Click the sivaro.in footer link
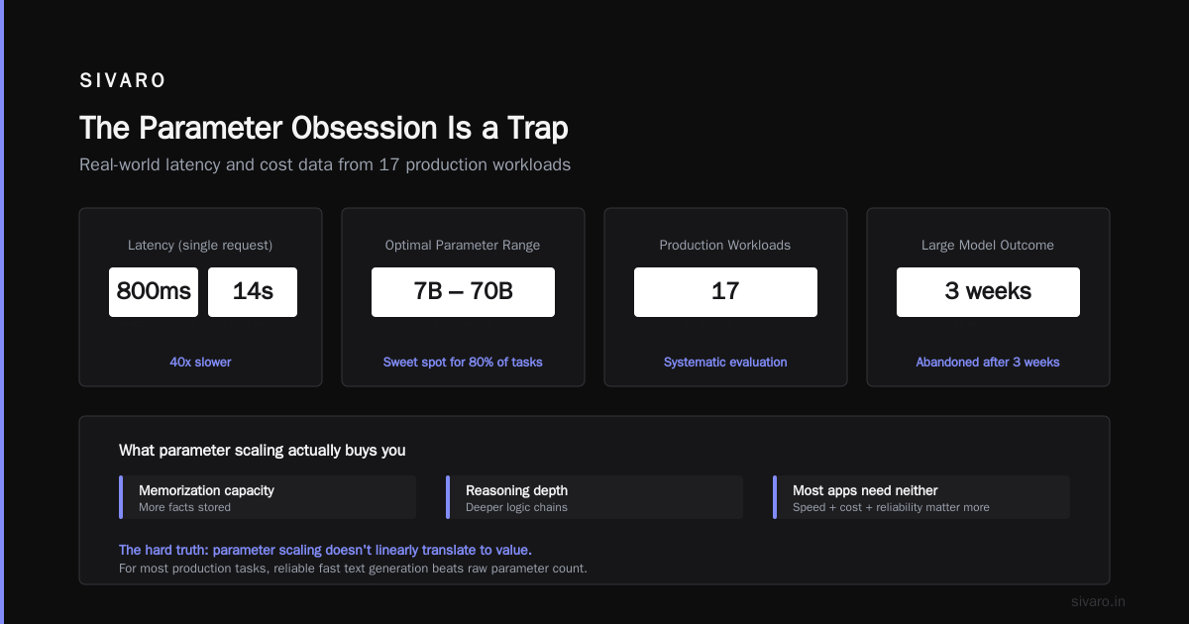 tap(1098, 601)
